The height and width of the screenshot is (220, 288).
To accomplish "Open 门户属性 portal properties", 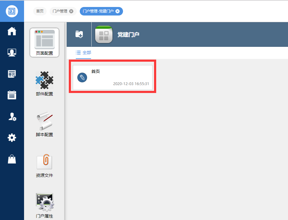I will coord(44,205).
